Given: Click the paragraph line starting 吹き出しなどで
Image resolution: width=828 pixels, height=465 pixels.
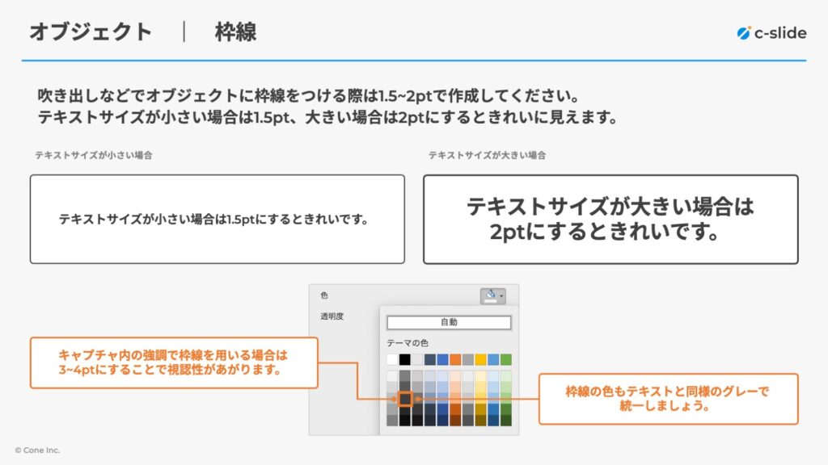Looking at the screenshot, I should [309, 96].
